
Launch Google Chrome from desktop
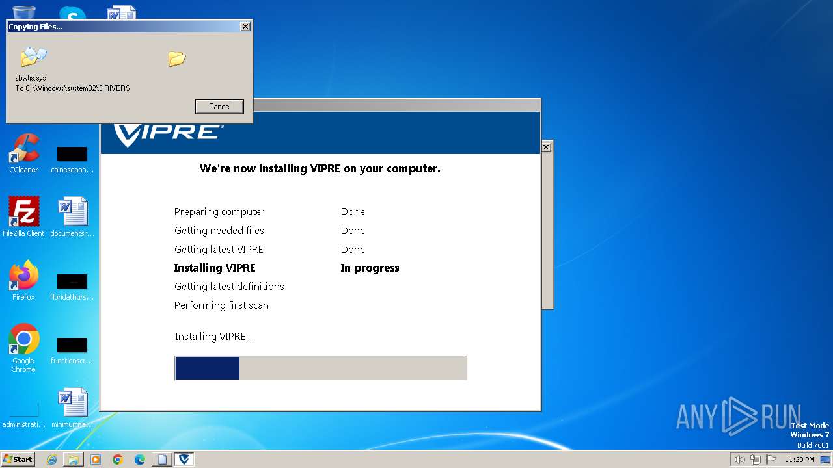23,348
